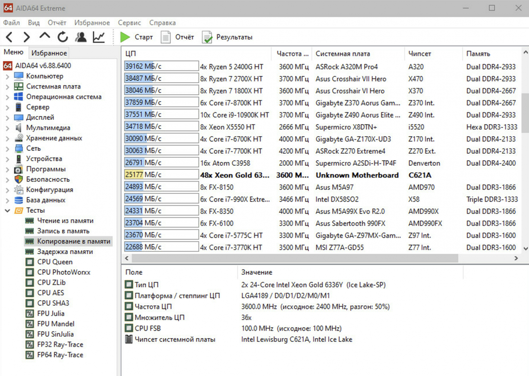Expand the Сервер tree node
529x376 pixels.
click(x=7, y=107)
